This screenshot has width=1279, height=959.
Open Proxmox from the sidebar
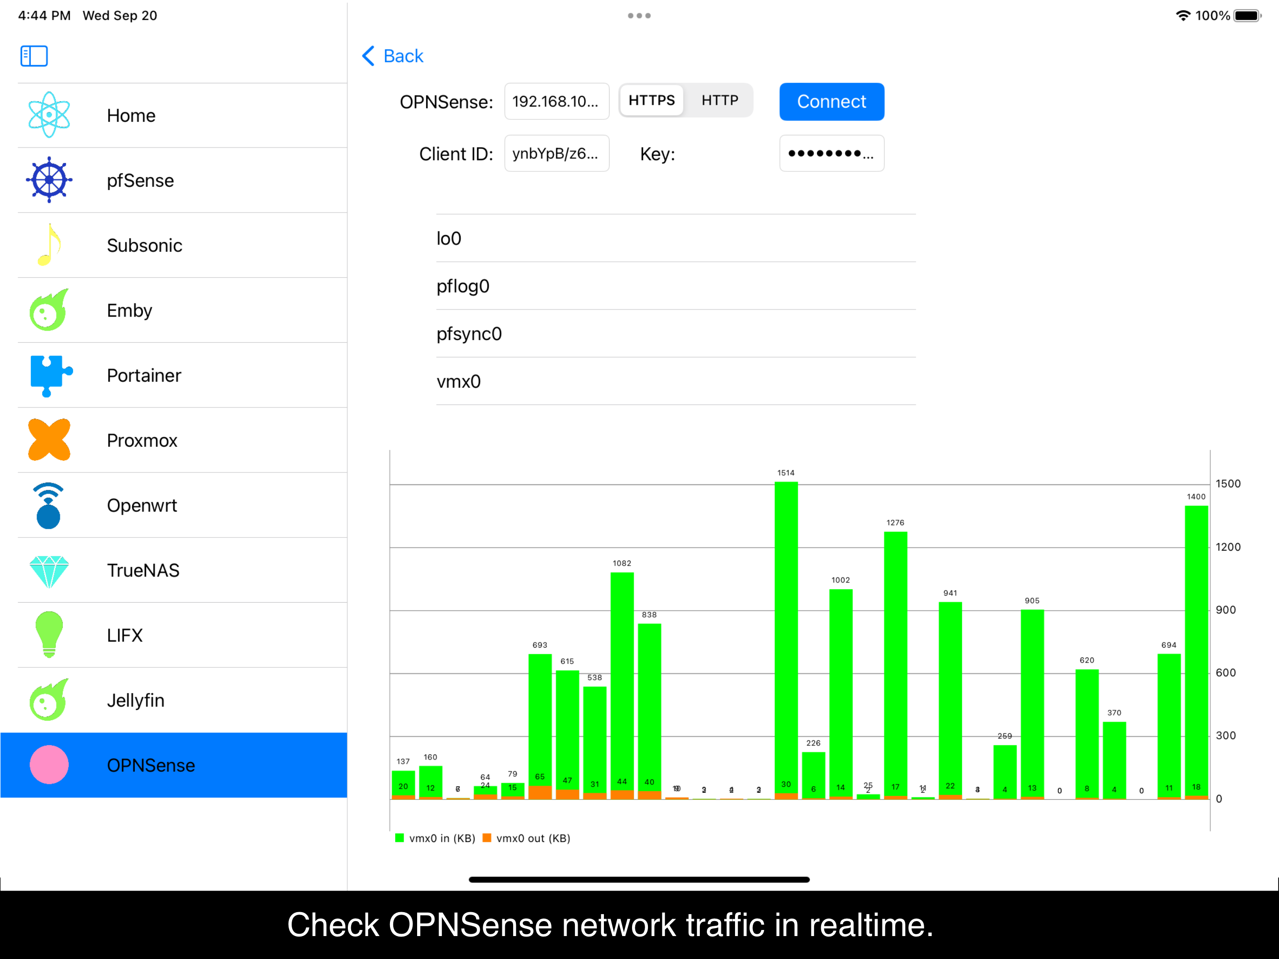[x=183, y=440]
